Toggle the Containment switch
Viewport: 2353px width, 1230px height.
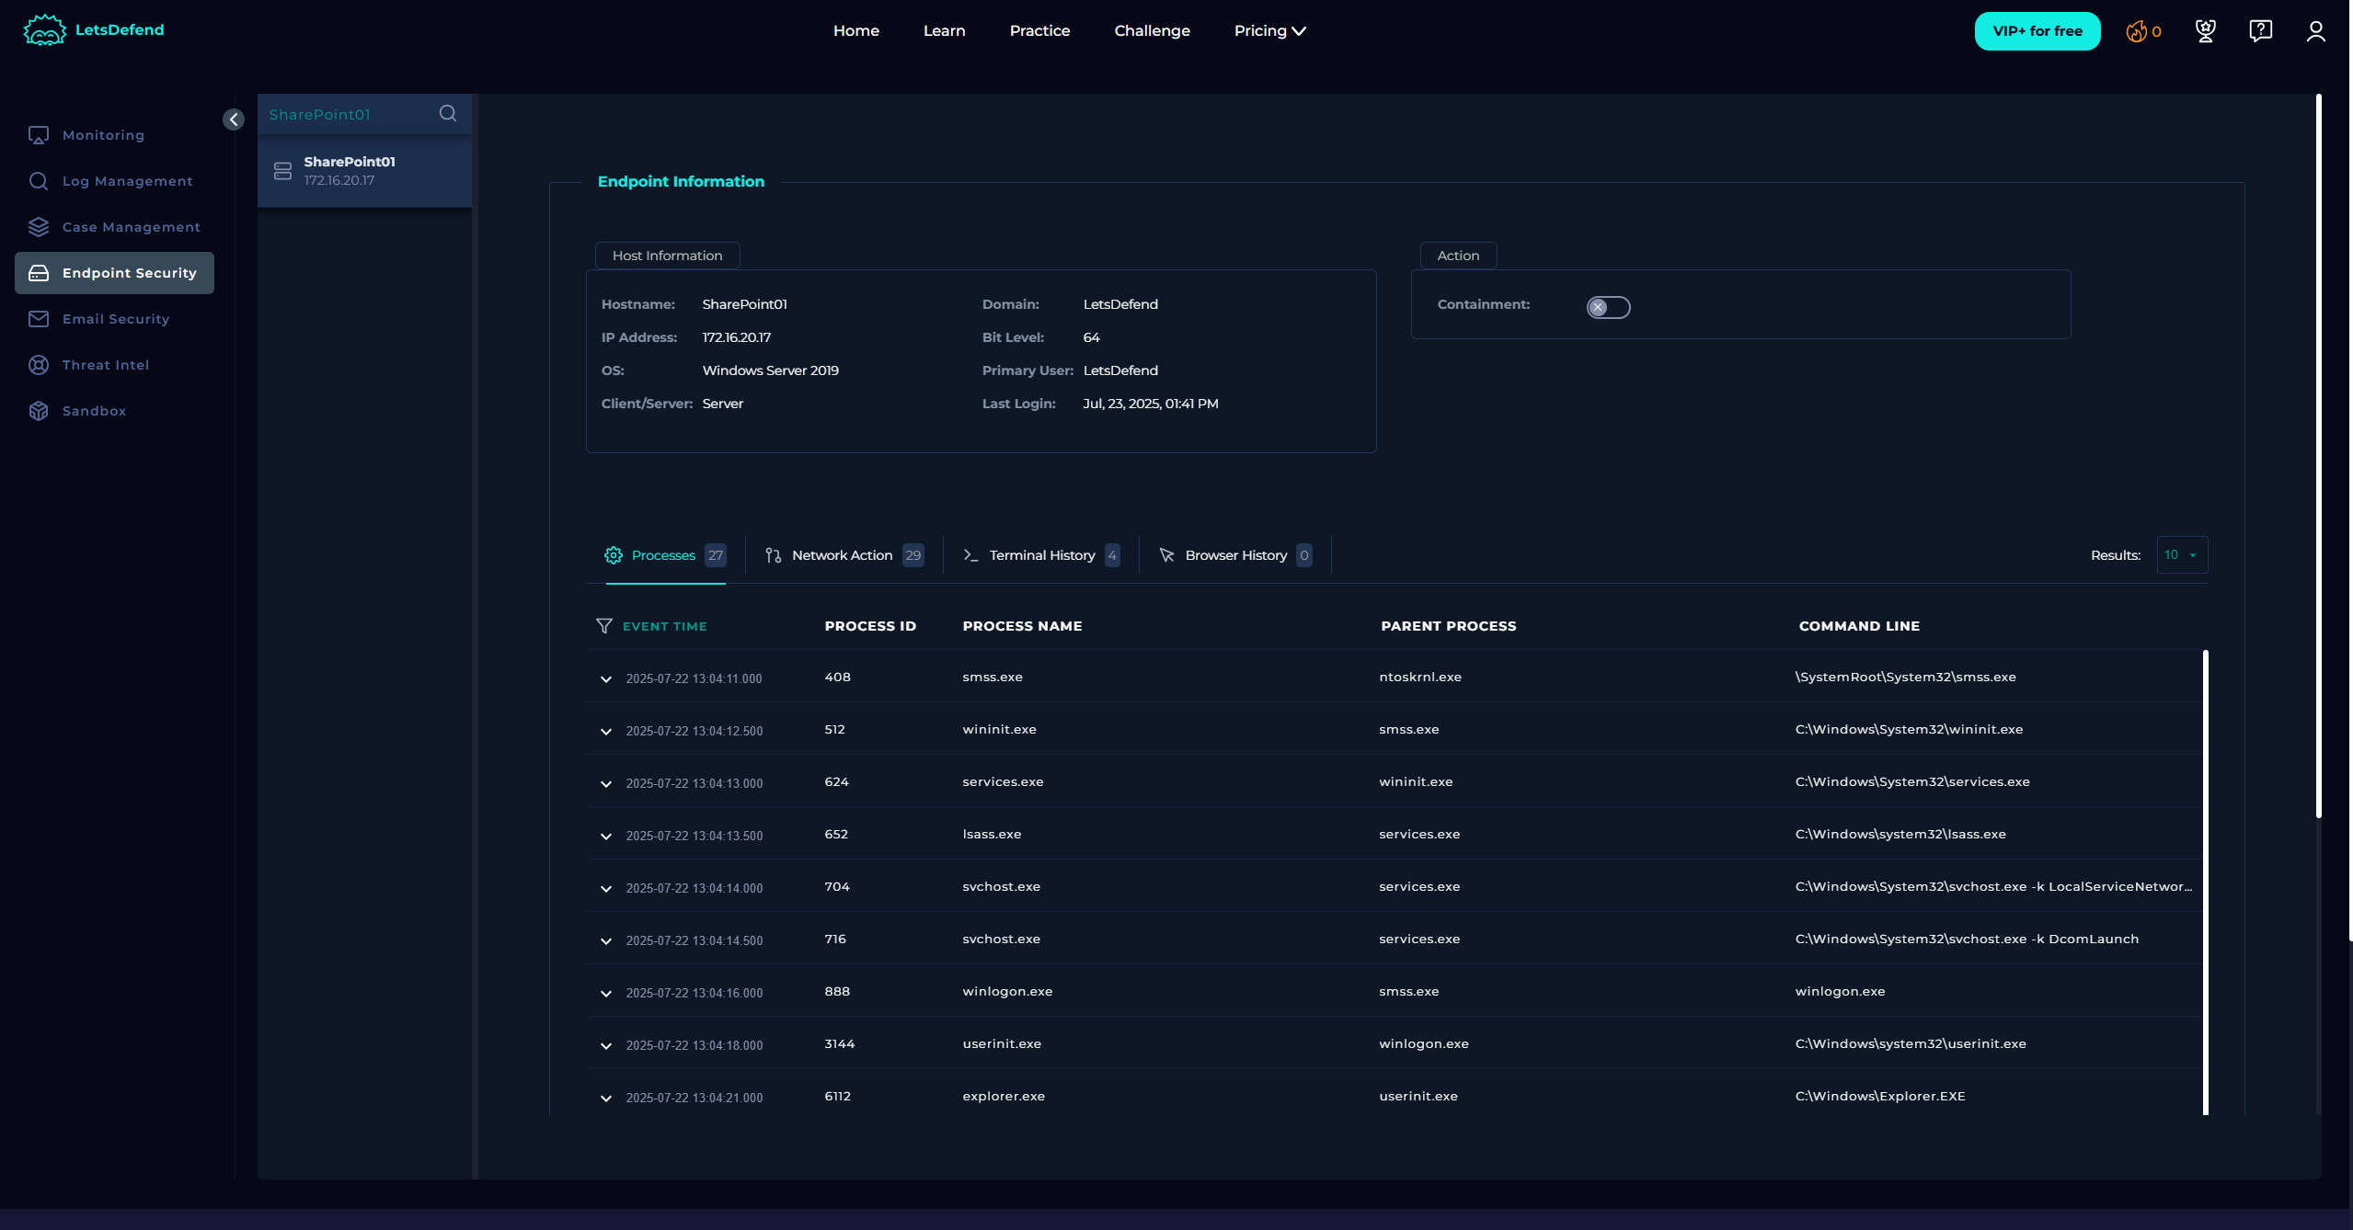click(1608, 307)
